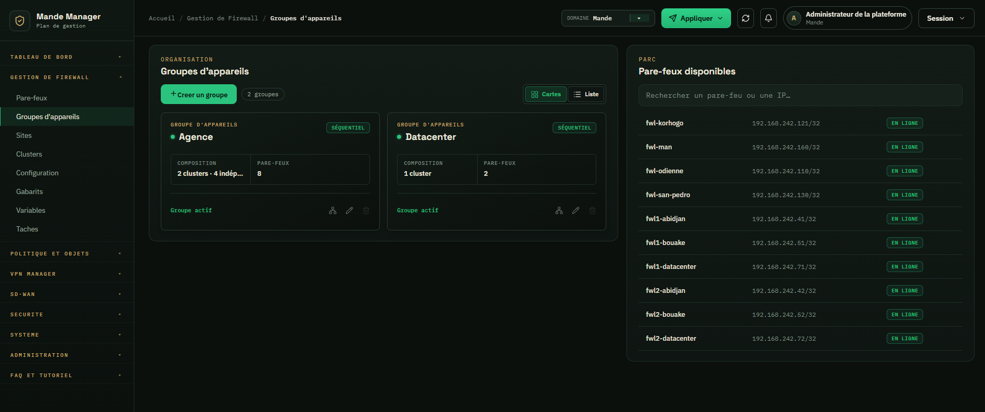Select the fwl-korhogo firewall row
The image size is (985, 412).
click(800, 123)
